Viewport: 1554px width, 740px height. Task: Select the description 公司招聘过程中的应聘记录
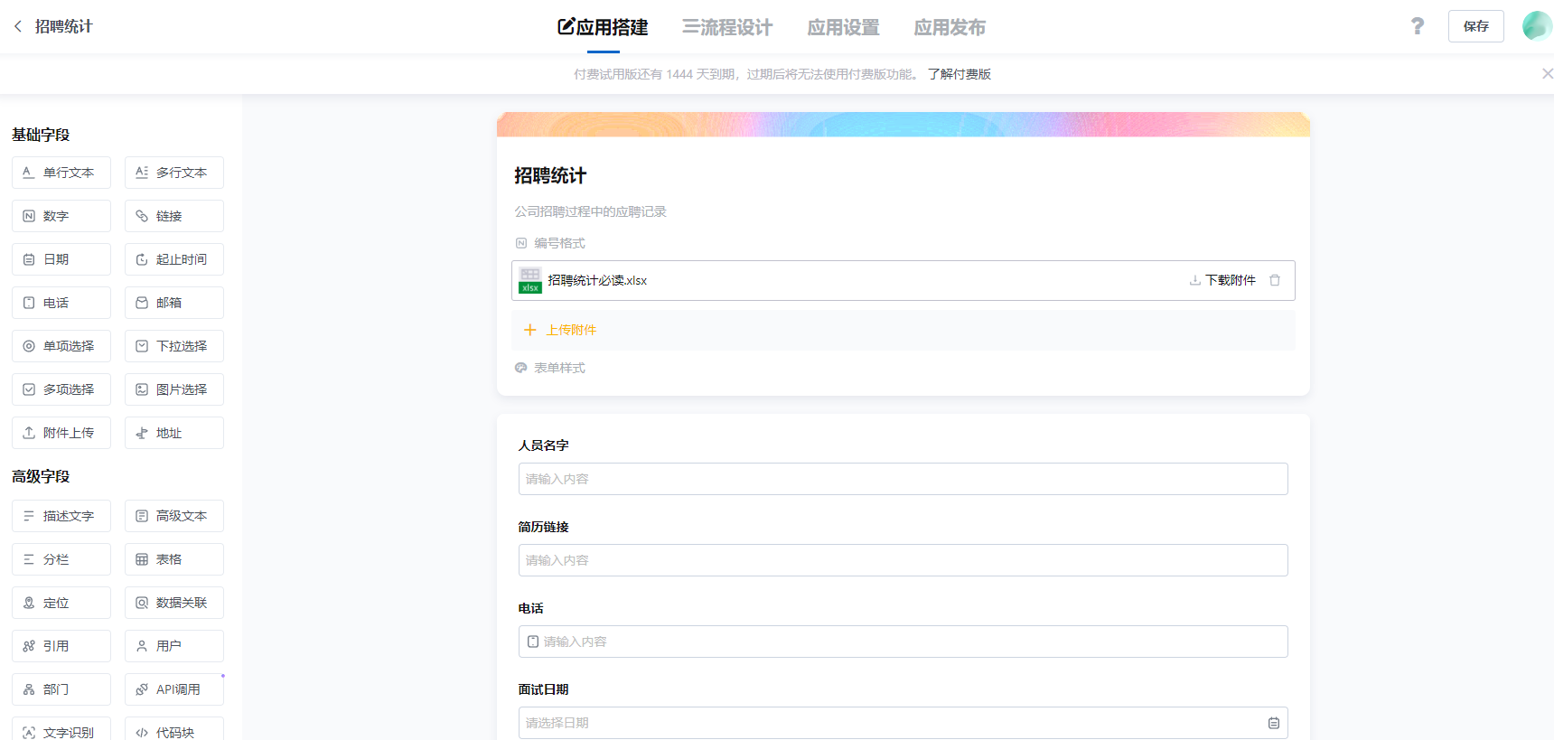click(x=590, y=211)
